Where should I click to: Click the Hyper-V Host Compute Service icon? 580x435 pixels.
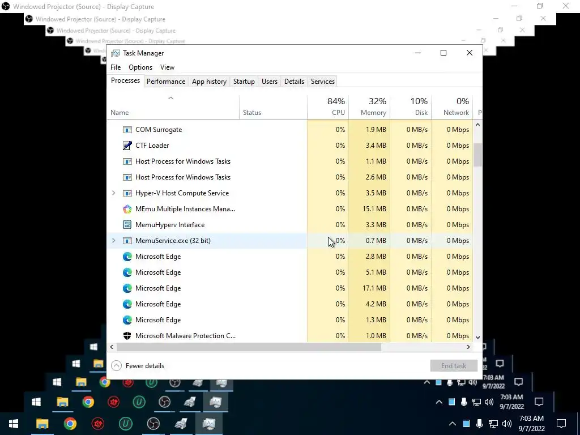tap(127, 194)
